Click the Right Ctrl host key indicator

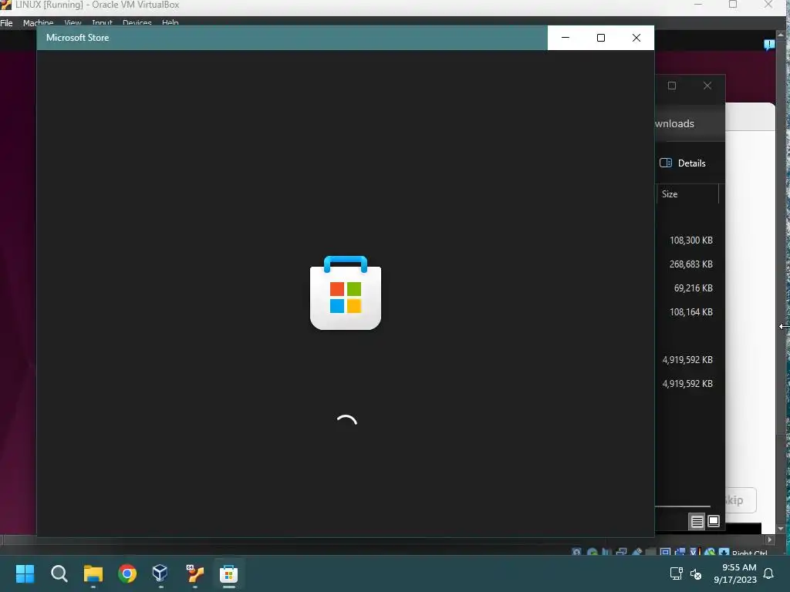point(749,553)
